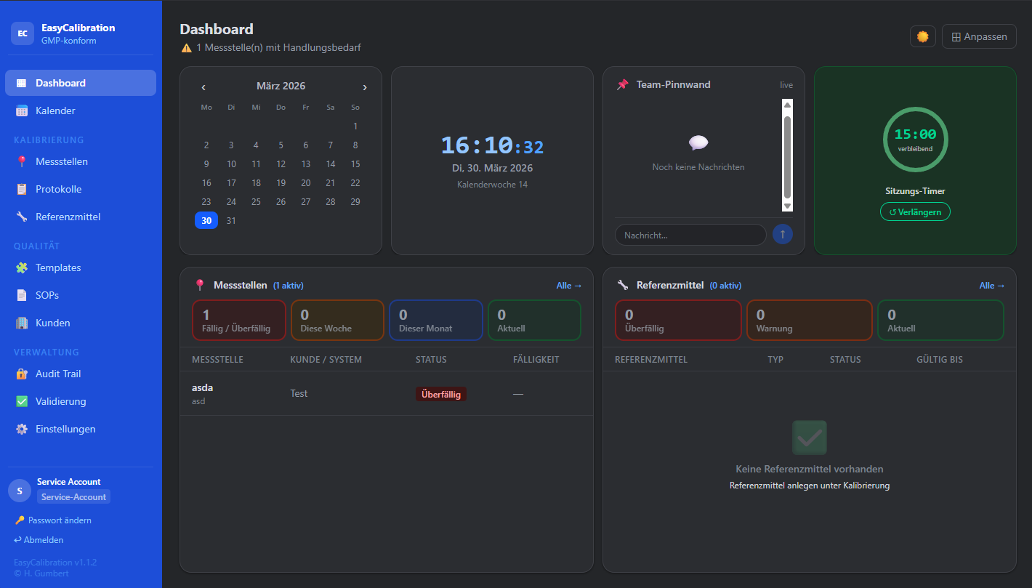Open Kalender from the sidebar
The height and width of the screenshot is (588, 1032).
(81, 110)
